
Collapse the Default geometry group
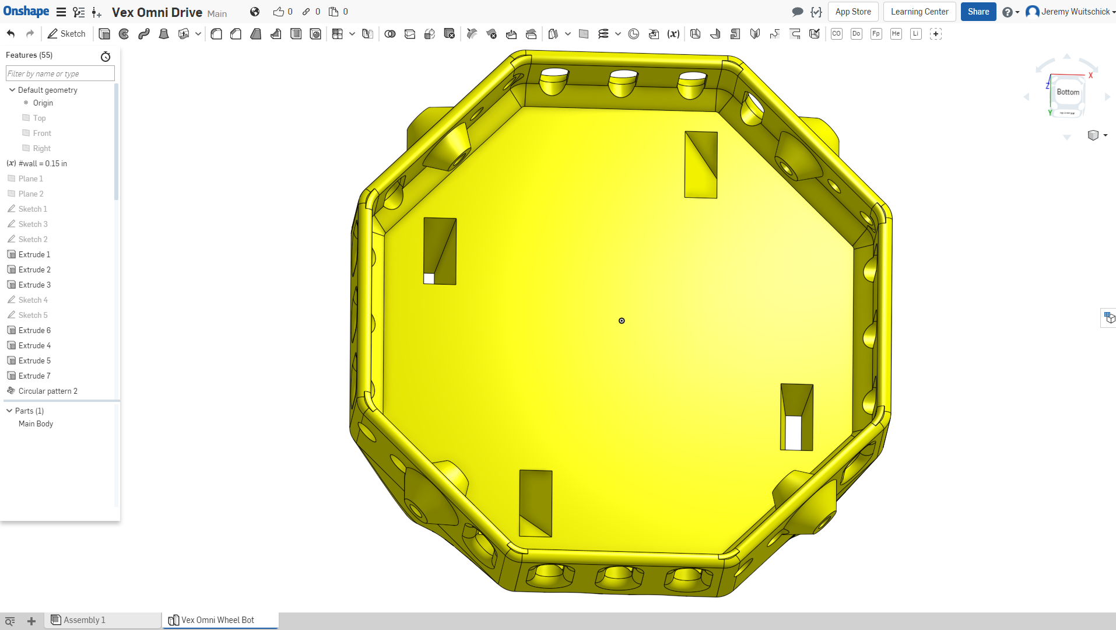[12, 90]
